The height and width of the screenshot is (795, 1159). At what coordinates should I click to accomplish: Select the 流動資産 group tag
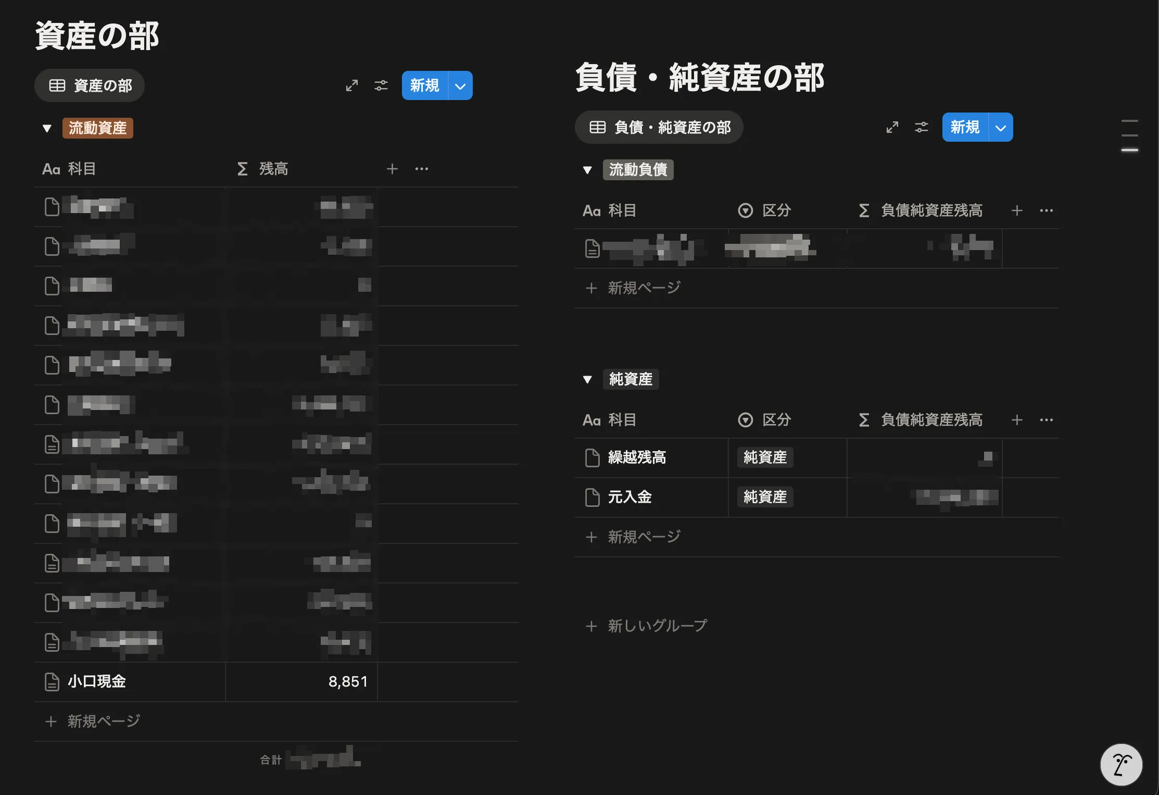pyautogui.click(x=98, y=128)
